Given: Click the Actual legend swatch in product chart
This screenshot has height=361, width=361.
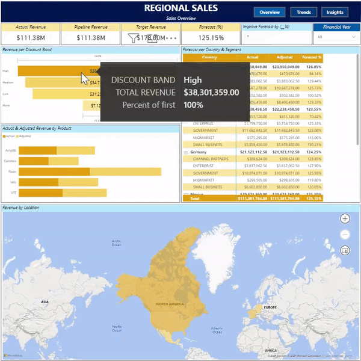Looking at the screenshot, I should point(4,137).
